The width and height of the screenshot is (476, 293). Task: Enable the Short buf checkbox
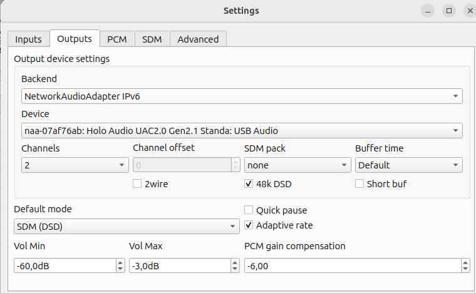360,184
